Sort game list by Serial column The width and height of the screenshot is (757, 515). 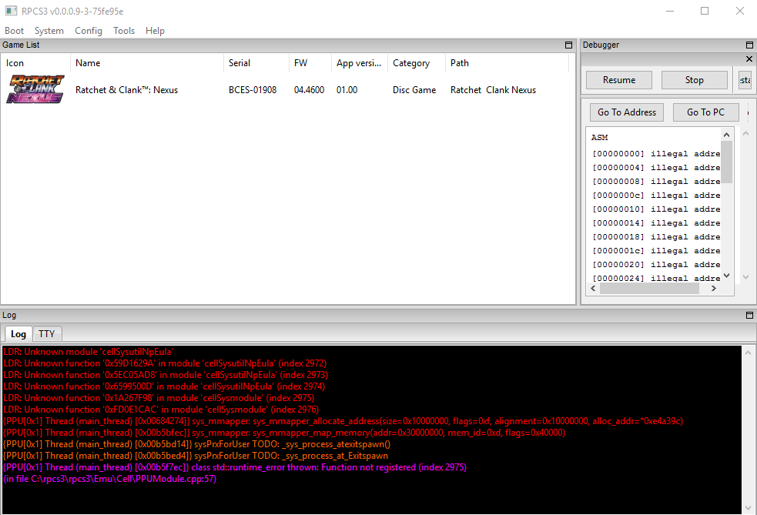click(239, 63)
